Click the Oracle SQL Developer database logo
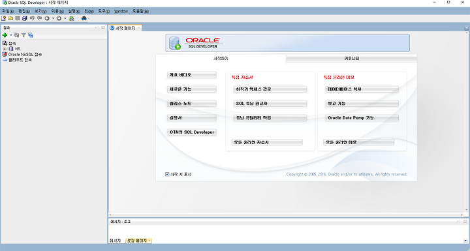Viewport: 470px width, 251px height. coord(174,43)
